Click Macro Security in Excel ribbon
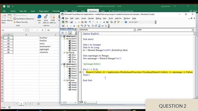Image resolution: width=198 pixels, height=111 pixels. 21,22
